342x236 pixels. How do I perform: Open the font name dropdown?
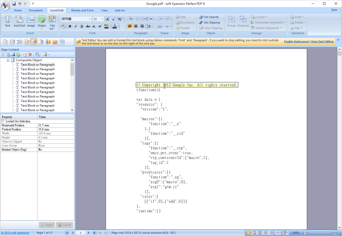90,19
